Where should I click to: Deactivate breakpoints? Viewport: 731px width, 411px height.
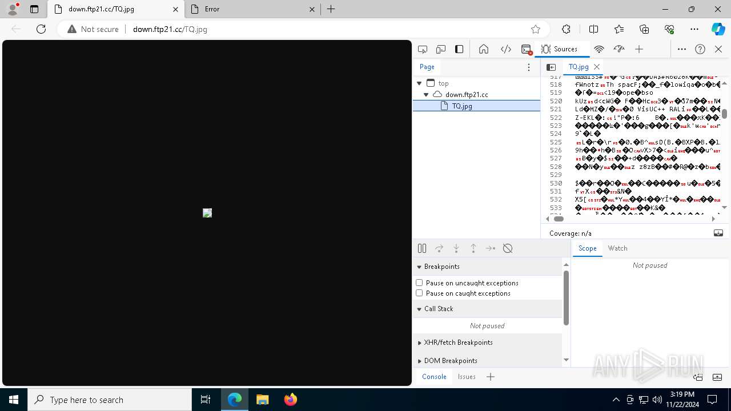click(x=508, y=248)
